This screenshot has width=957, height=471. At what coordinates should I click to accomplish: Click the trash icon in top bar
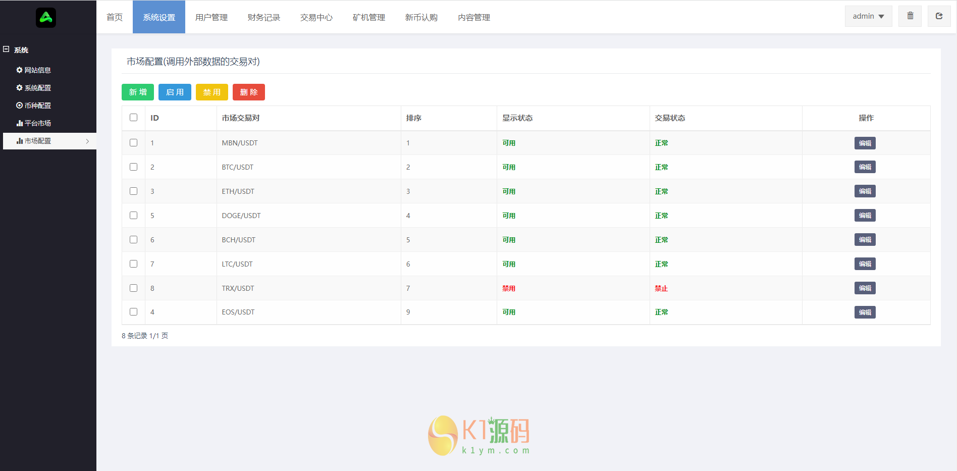[x=910, y=16]
